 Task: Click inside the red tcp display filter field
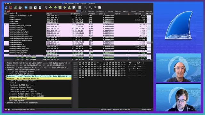point(41,11)
